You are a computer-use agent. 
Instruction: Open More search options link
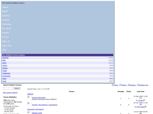point(10,93)
